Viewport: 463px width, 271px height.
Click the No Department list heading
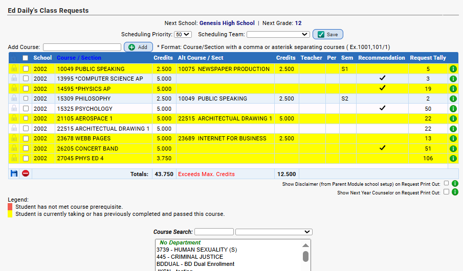click(180, 242)
